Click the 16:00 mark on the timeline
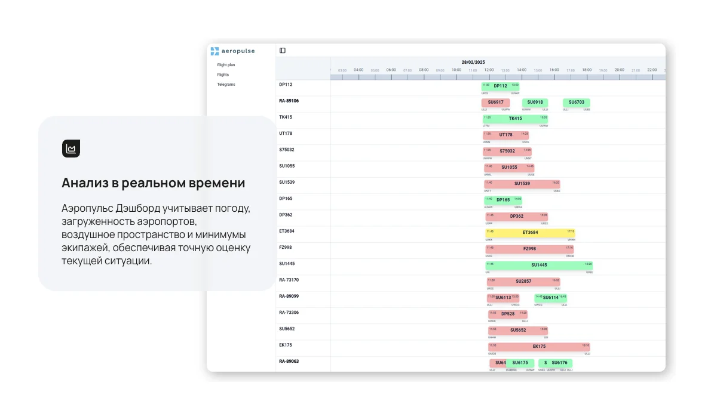This screenshot has width=714, height=420. tap(554, 70)
